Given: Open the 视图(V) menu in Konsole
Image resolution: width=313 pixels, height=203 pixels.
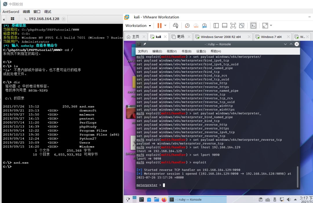Looking at the screenshot, I should click(172, 51).
